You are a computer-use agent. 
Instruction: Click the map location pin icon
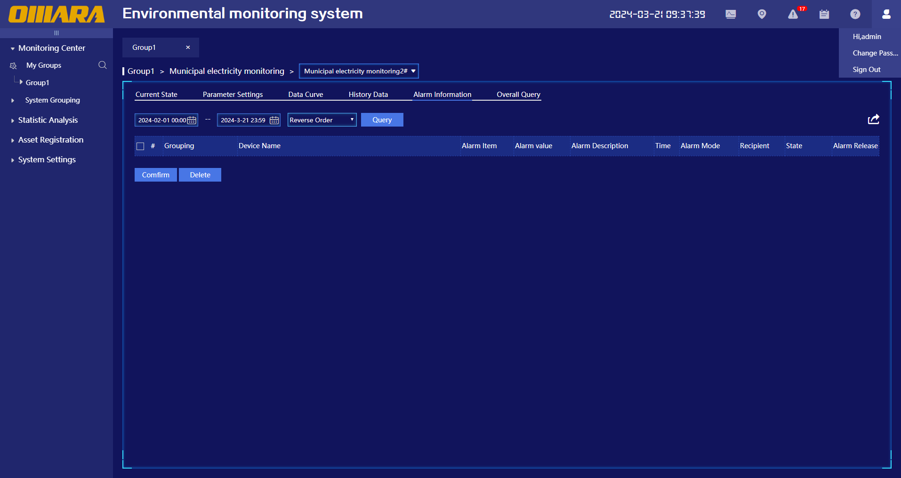pyautogui.click(x=762, y=14)
